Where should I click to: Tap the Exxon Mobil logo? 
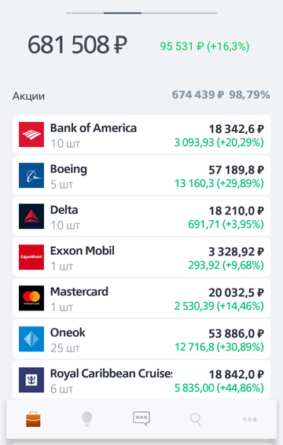[31, 257]
